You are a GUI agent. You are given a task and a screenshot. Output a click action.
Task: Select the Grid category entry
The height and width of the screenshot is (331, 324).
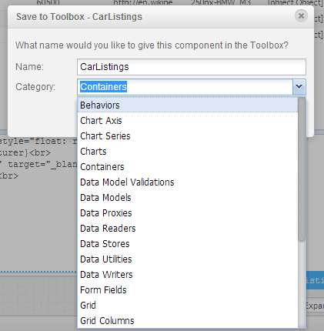(188, 306)
